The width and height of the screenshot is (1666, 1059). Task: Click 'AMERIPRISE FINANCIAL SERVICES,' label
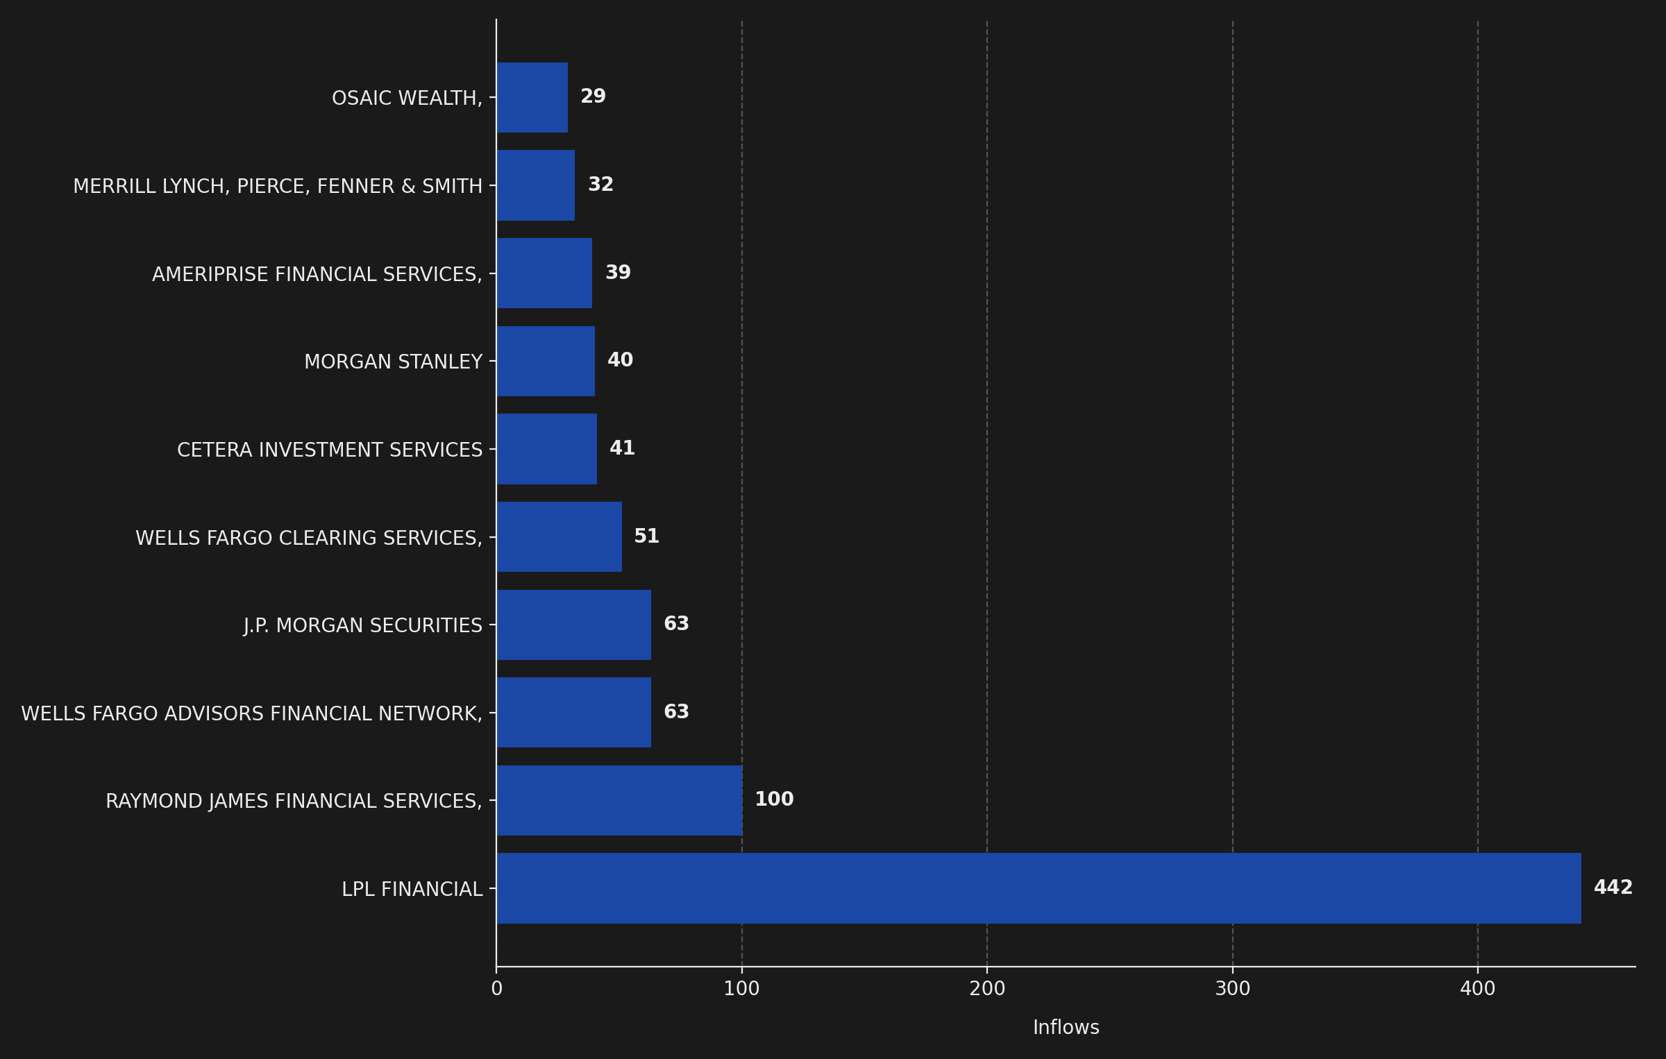coord(317,274)
